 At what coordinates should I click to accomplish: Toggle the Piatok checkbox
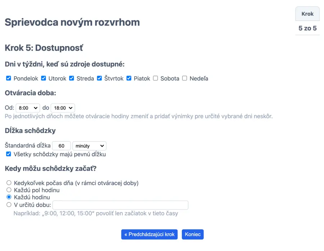tap(129, 78)
